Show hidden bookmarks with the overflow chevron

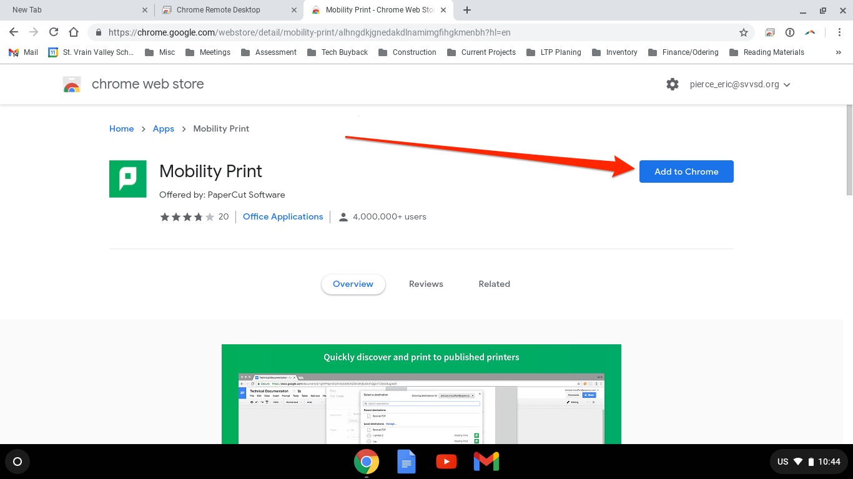point(838,52)
